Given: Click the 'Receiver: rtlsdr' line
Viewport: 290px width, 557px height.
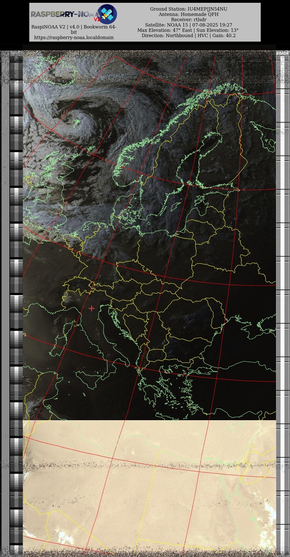Looking at the screenshot, I should [x=189, y=20].
